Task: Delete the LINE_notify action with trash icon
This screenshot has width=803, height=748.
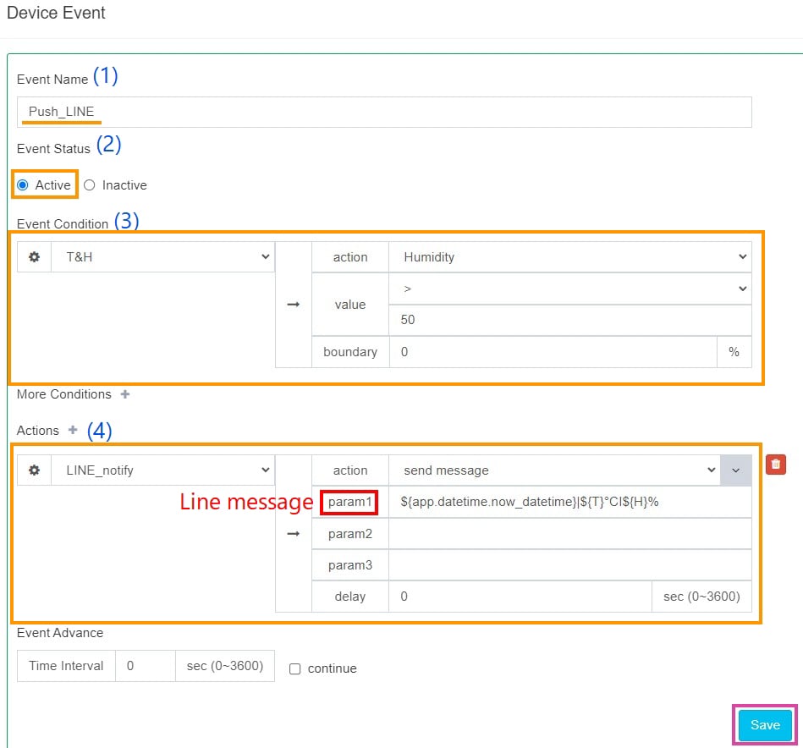Action: (776, 465)
